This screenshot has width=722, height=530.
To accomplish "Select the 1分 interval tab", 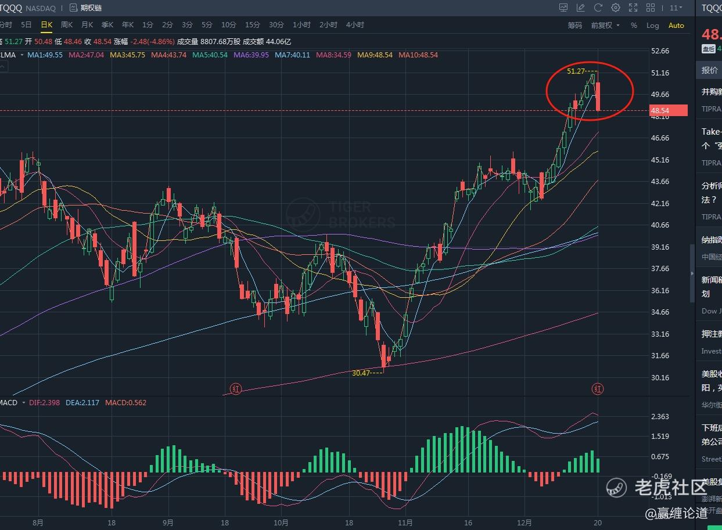I will coord(148,25).
